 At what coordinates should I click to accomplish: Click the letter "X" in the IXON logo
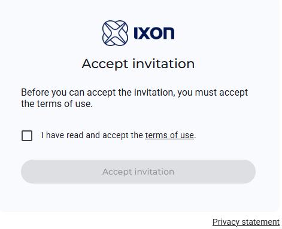(x=144, y=33)
